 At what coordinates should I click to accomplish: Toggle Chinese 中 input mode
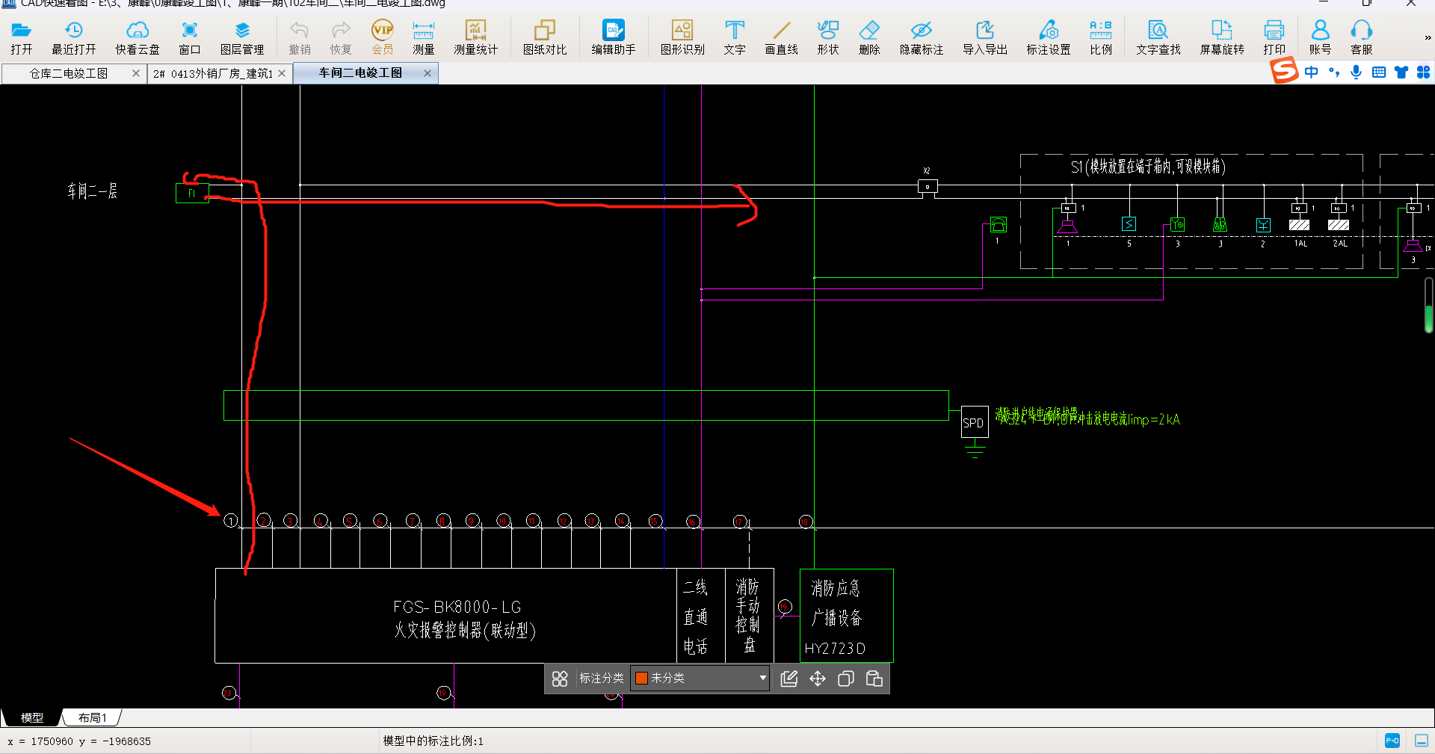[x=1311, y=72]
